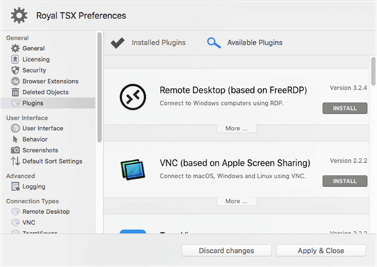Image resolution: width=377 pixels, height=267 pixels.
Task: Click the Deleted Objects trash icon
Action: click(x=15, y=92)
